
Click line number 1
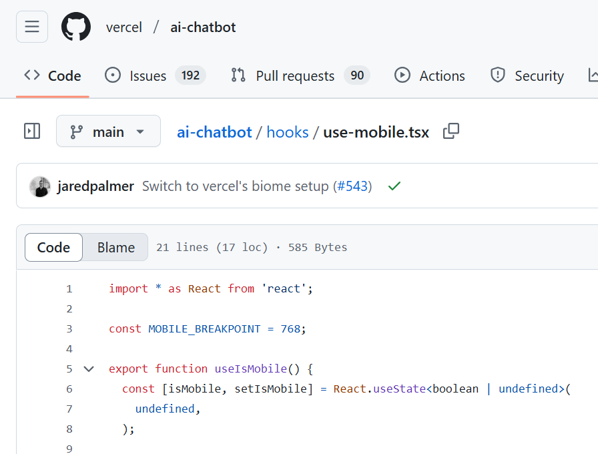click(69, 289)
